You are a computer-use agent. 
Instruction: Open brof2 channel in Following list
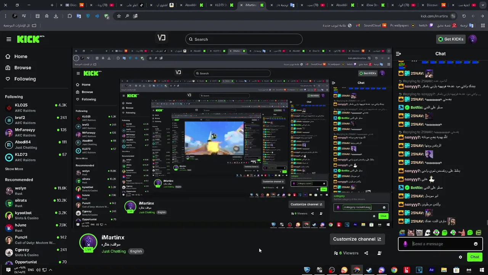coord(36,120)
